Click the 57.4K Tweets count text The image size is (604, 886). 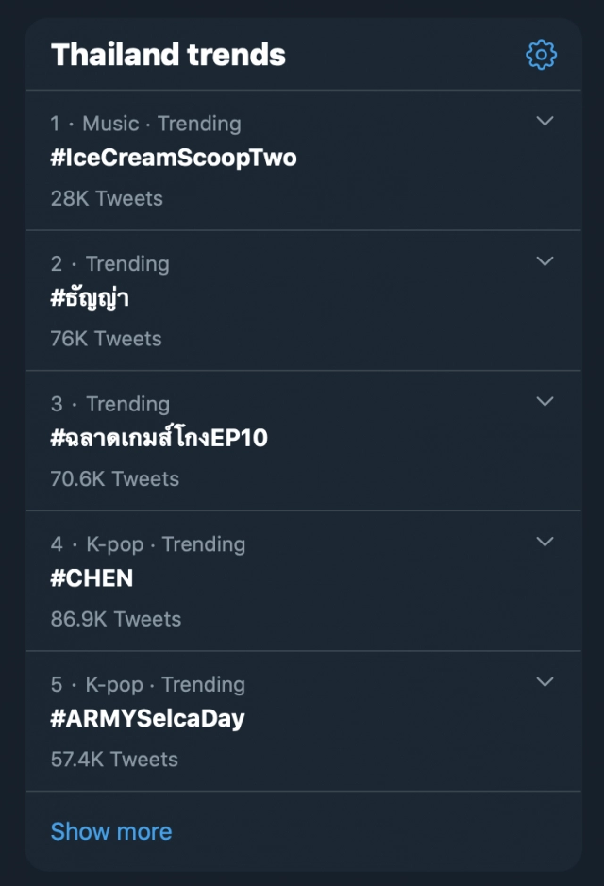point(113,759)
